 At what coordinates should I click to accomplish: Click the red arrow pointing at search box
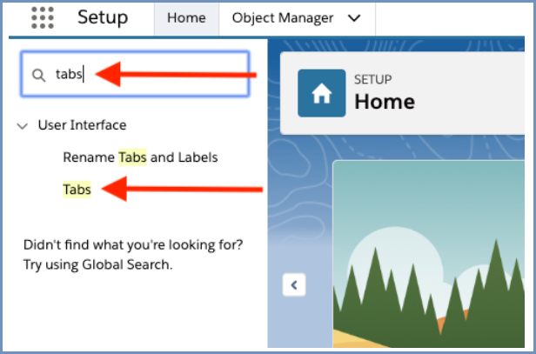[x=176, y=74]
